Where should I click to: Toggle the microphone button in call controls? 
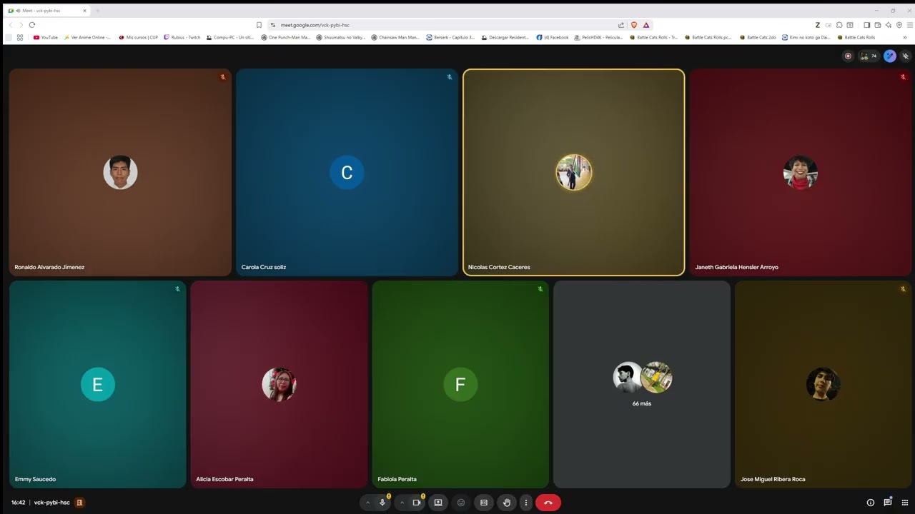382,503
